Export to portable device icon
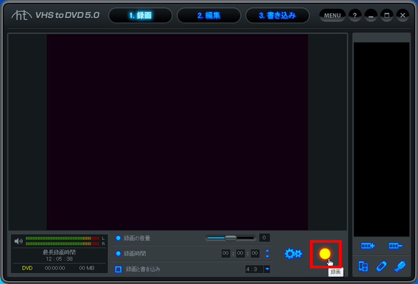 point(363,266)
